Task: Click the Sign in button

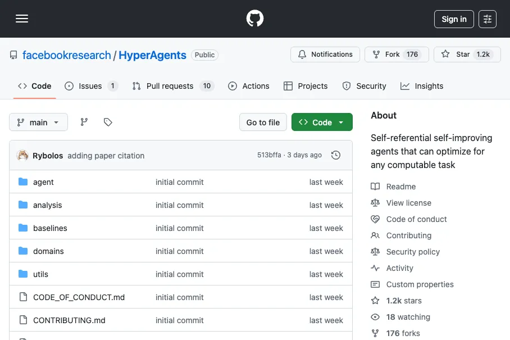Action: [454, 19]
